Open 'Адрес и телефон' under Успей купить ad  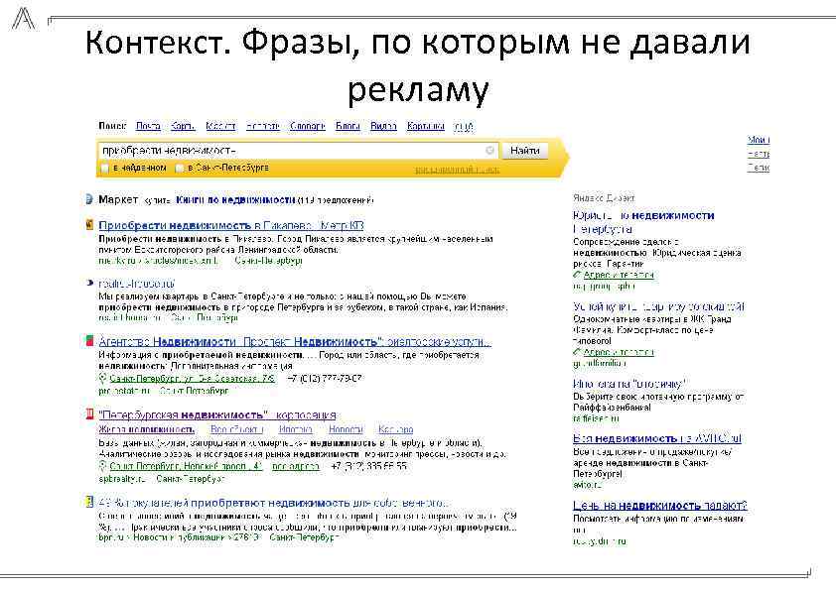coord(619,352)
